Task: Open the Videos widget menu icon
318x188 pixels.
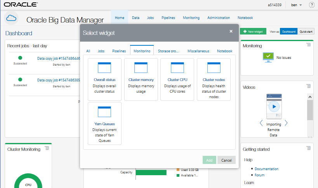Action: pos(308,86)
